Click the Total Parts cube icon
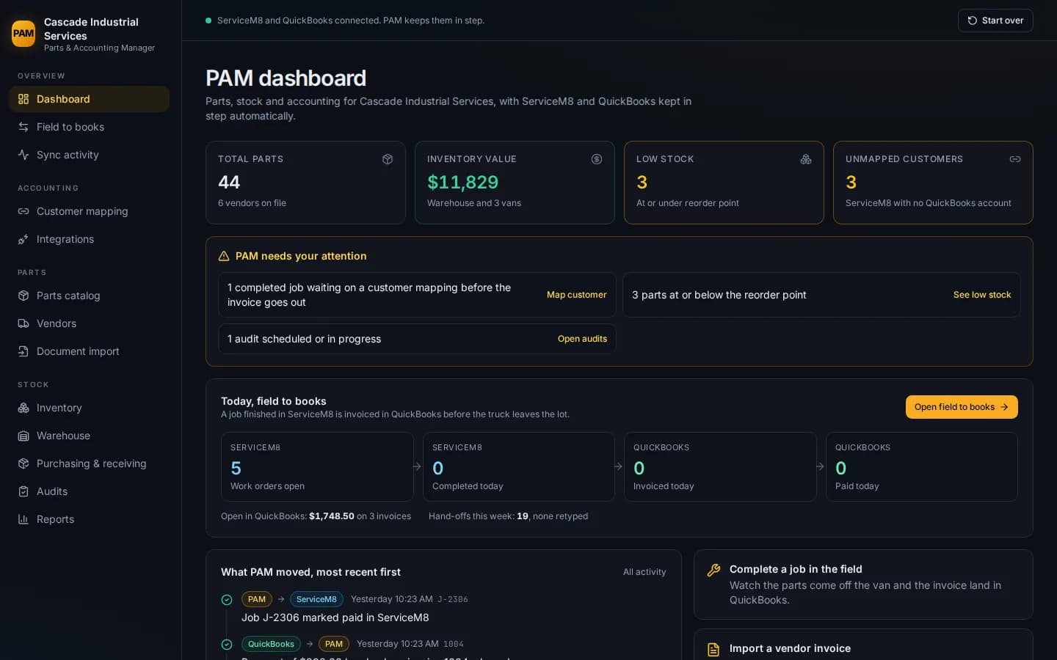 coord(388,159)
